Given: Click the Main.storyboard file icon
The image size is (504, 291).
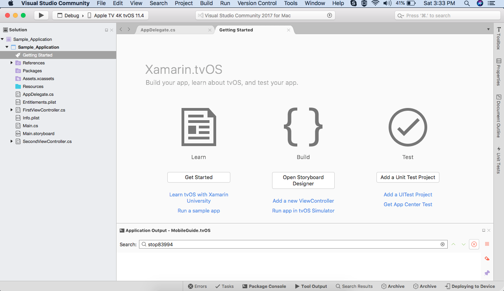Looking at the screenshot, I should [x=18, y=134].
